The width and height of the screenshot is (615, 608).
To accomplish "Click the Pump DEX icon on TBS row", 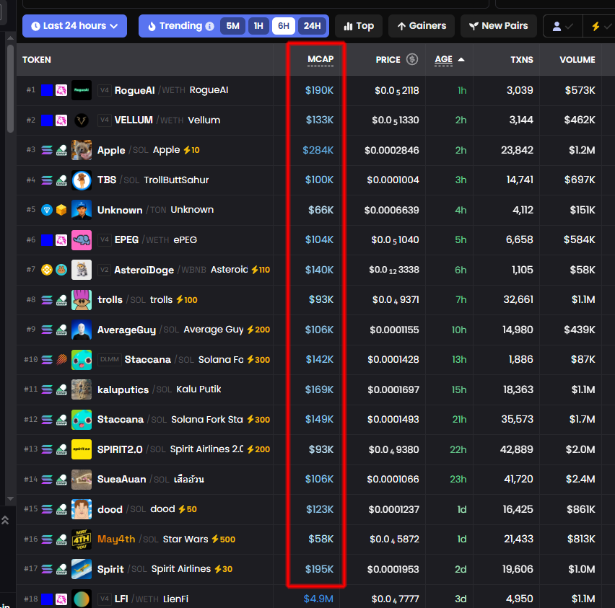I will coord(61,180).
